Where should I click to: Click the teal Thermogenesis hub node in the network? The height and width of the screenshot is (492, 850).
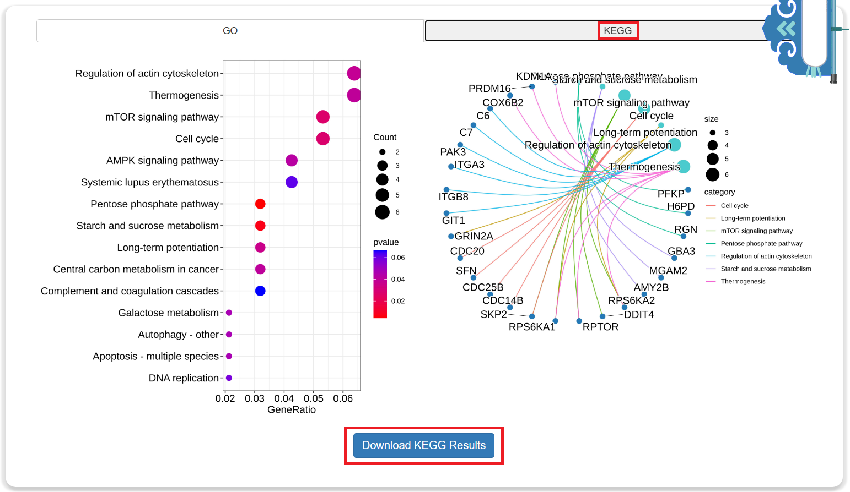684,166
